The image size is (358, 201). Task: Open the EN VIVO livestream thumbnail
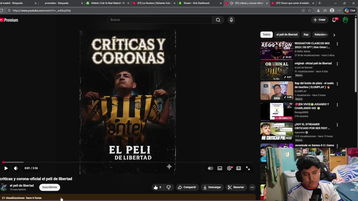tap(277, 112)
